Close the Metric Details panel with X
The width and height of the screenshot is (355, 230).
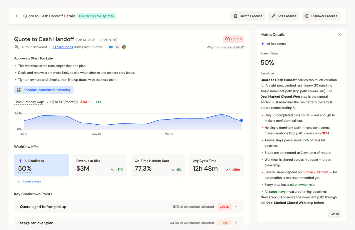pyautogui.click(x=340, y=35)
